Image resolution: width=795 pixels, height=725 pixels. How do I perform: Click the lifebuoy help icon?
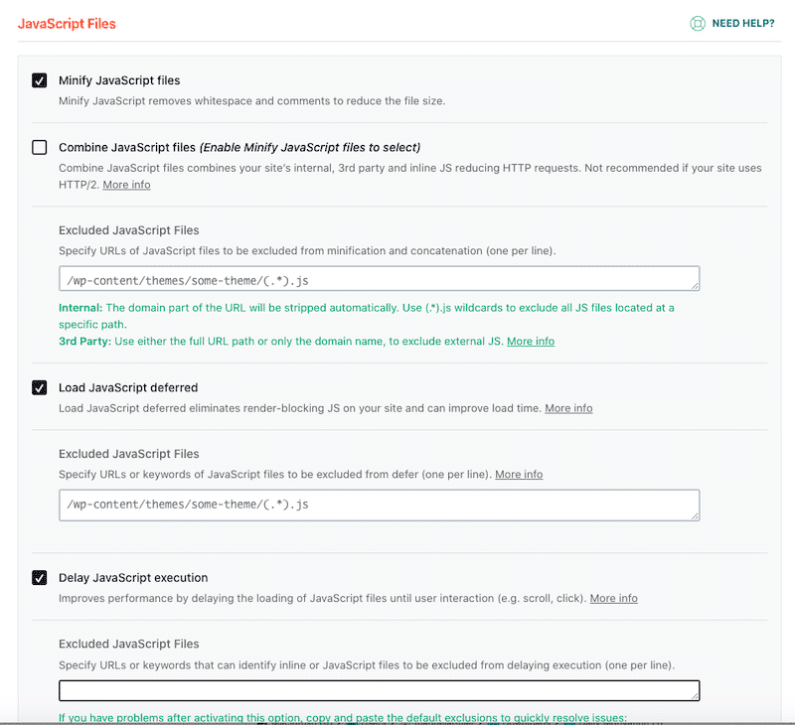click(698, 23)
